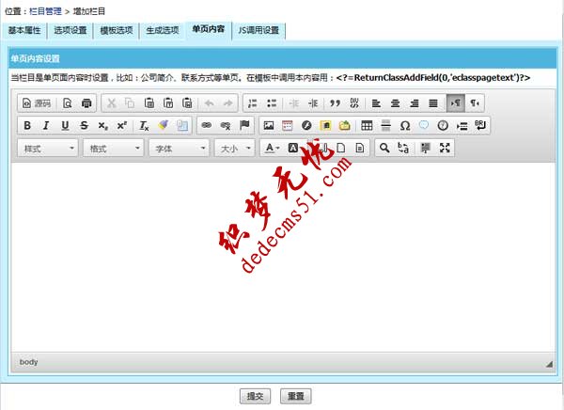Toggle underline formatting
Image resolution: width=564 pixels, height=410 pixels.
click(x=65, y=125)
